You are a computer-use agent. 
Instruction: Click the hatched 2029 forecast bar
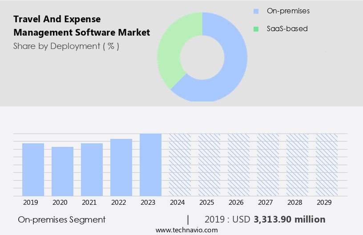tap(327, 165)
